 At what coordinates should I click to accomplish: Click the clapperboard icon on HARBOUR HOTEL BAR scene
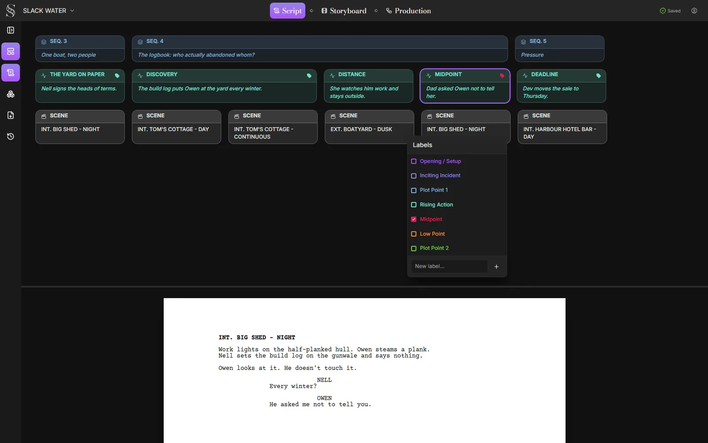tap(526, 116)
